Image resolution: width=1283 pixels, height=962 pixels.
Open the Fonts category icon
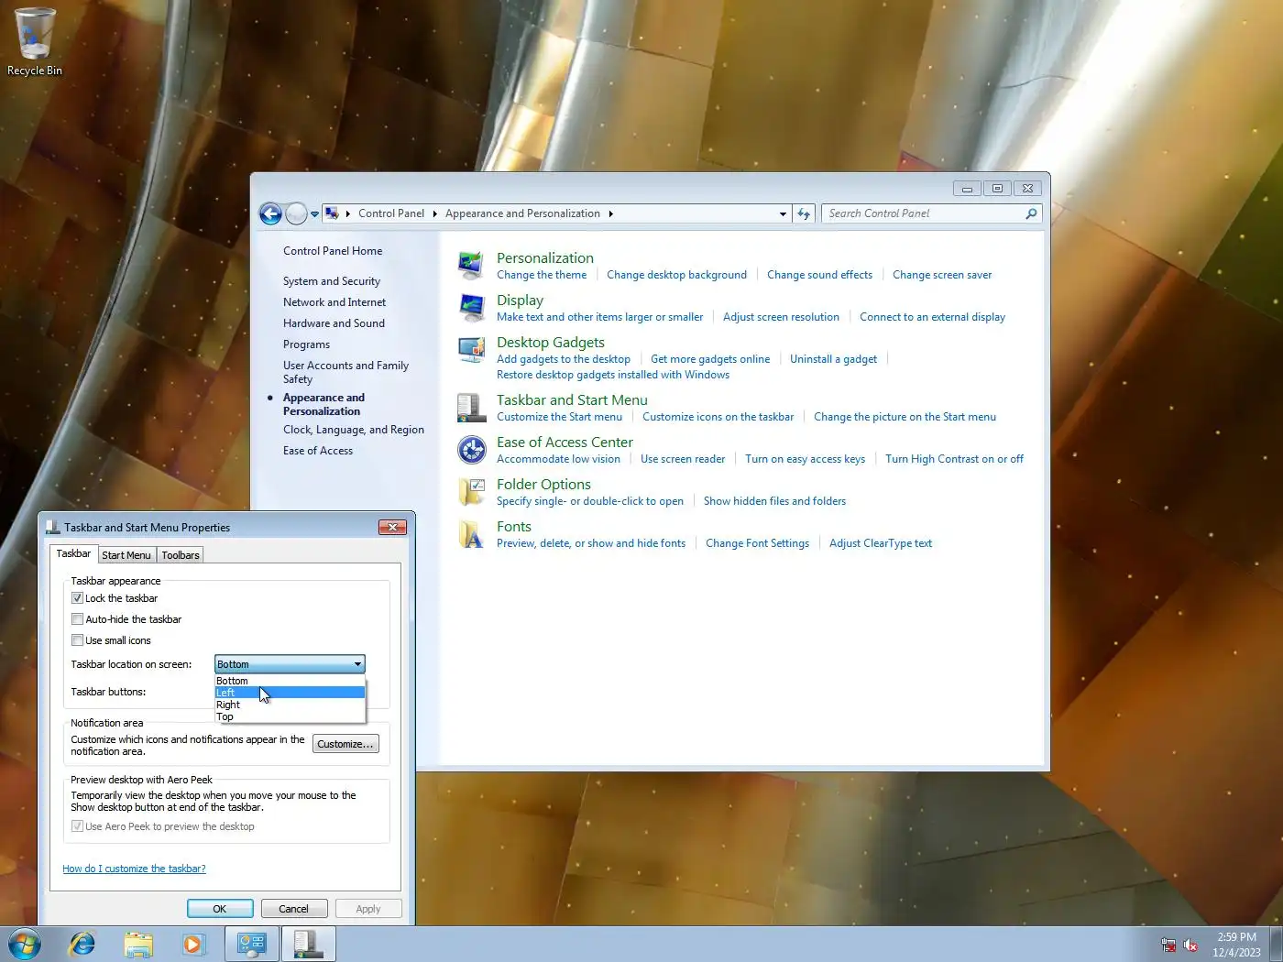click(471, 534)
